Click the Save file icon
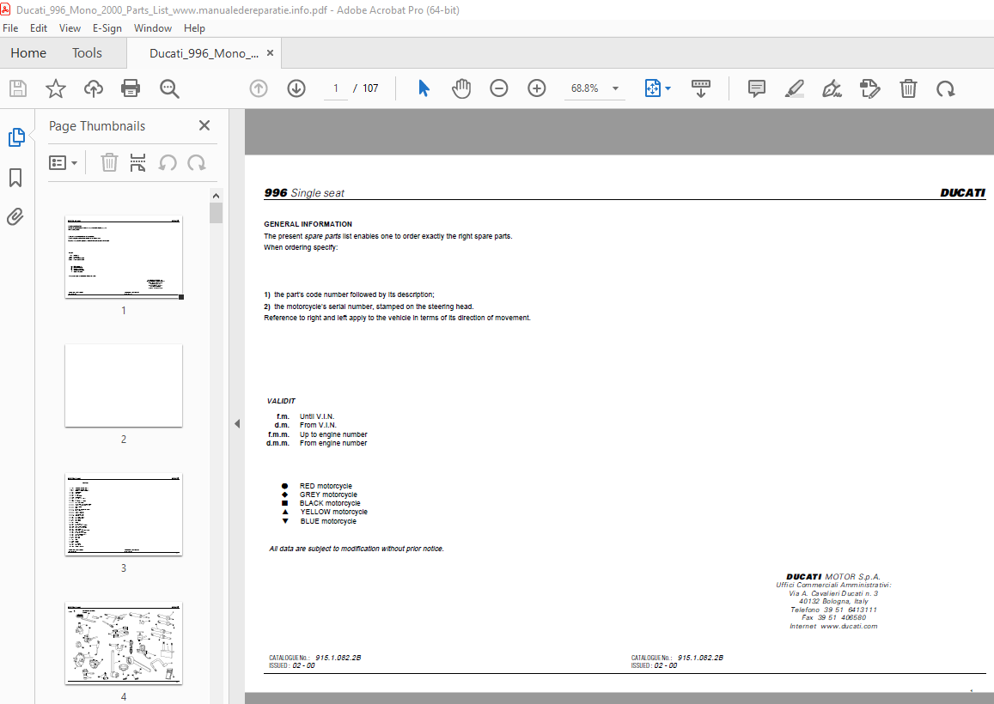 point(18,88)
